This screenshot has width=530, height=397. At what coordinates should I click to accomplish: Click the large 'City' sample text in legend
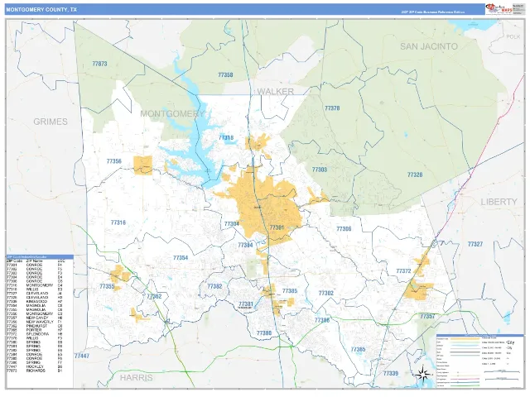[x=510, y=342]
